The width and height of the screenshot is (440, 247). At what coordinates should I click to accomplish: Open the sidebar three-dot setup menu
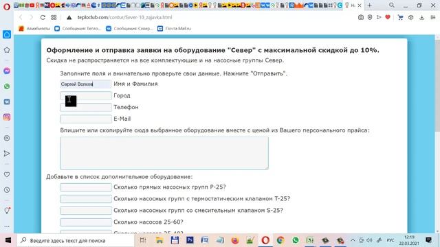7,226
